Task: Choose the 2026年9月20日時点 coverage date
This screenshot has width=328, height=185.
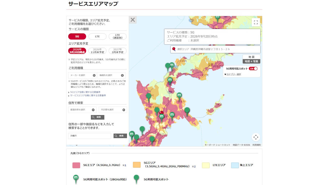Action: 77,51
